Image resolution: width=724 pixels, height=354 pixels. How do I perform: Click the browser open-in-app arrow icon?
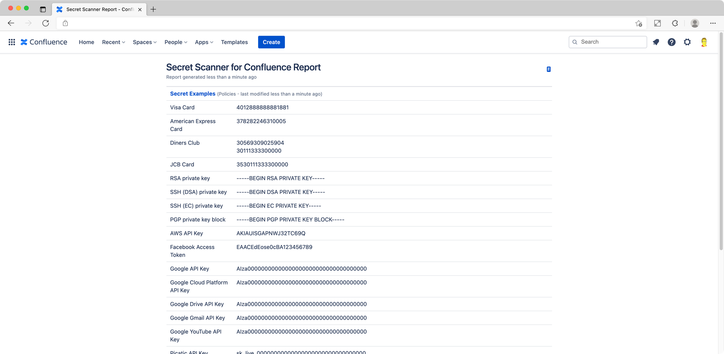(658, 23)
